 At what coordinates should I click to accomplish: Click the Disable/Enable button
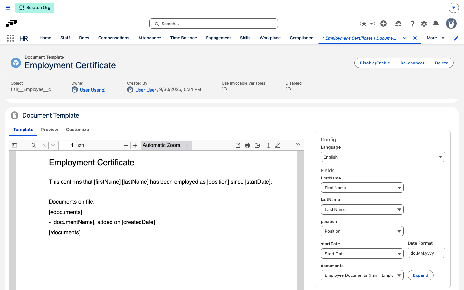point(375,63)
